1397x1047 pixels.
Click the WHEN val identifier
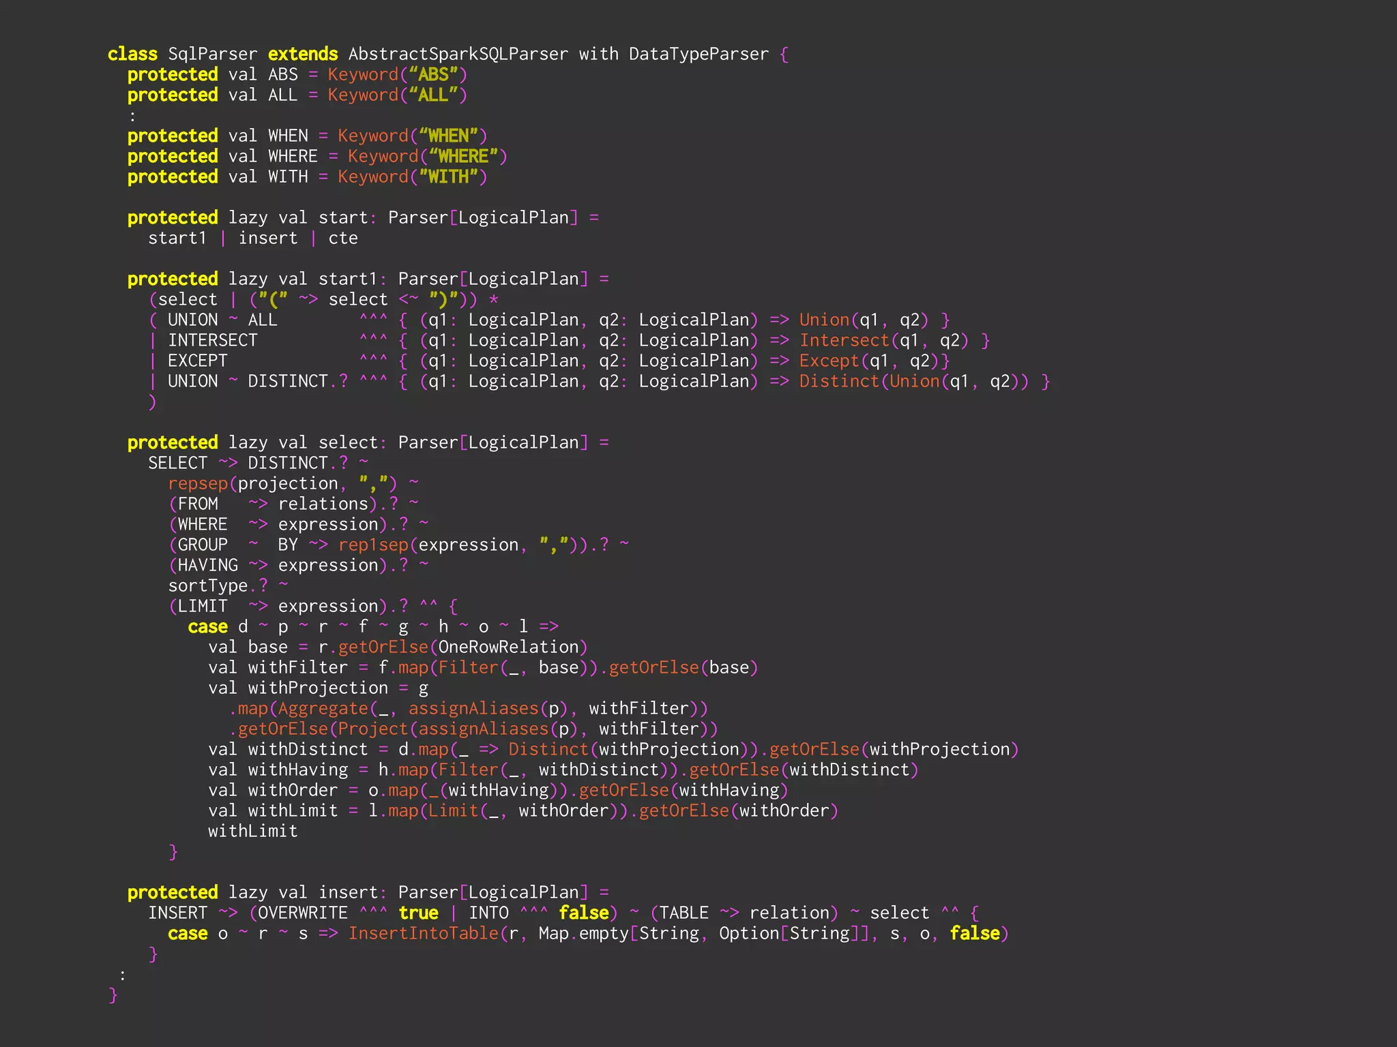(x=288, y=136)
